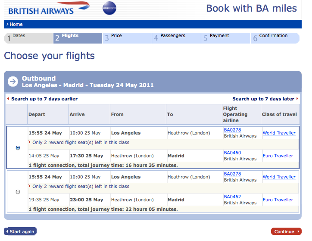Select the flight option arriving Madrid 17:30
The width and height of the screenshot is (312, 241).
(x=18, y=148)
